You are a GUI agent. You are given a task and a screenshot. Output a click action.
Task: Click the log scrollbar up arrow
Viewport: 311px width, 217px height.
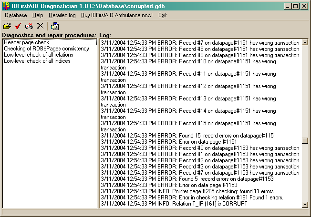point(305,42)
